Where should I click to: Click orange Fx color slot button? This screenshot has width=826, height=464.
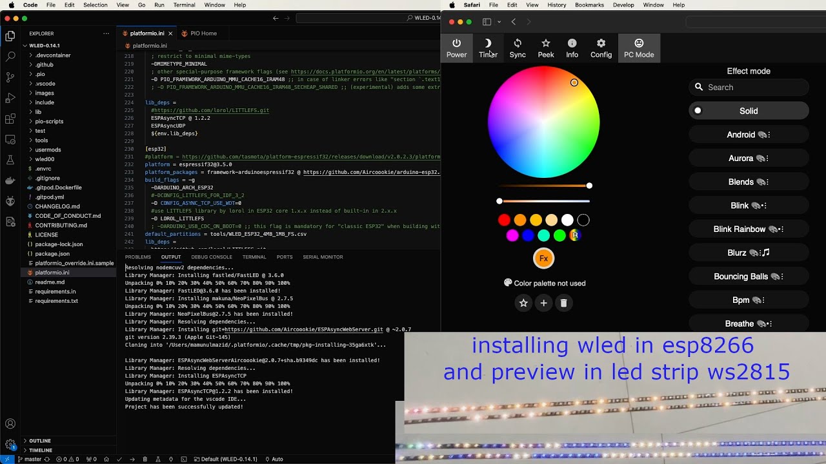click(543, 258)
